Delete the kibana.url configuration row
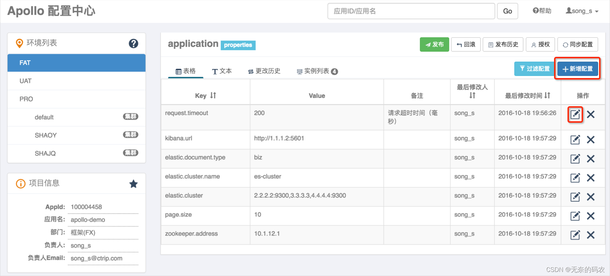 591,140
